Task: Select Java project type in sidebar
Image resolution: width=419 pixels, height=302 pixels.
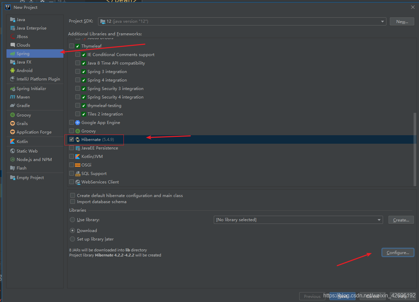Action: tap(35, 20)
